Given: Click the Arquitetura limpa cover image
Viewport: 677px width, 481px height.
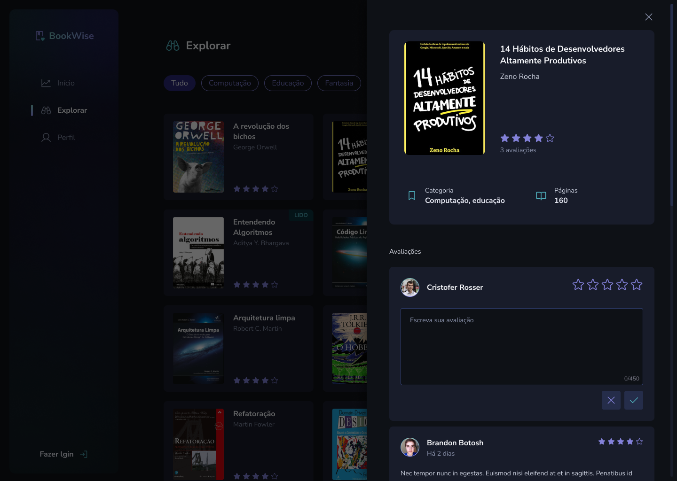Looking at the screenshot, I should [x=198, y=349].
